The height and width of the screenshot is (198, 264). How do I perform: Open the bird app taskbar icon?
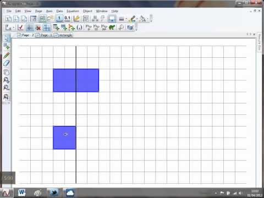[x=54, y=193]
